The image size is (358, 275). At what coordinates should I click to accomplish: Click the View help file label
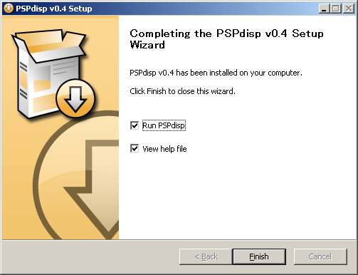pos(164,149)
